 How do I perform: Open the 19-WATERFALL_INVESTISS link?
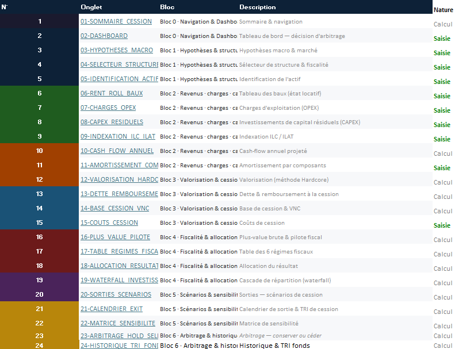[x=119, y=280]
